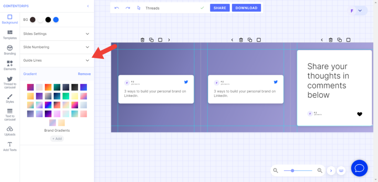Delete the first slide with trash icon

click(x=142, y=40)
